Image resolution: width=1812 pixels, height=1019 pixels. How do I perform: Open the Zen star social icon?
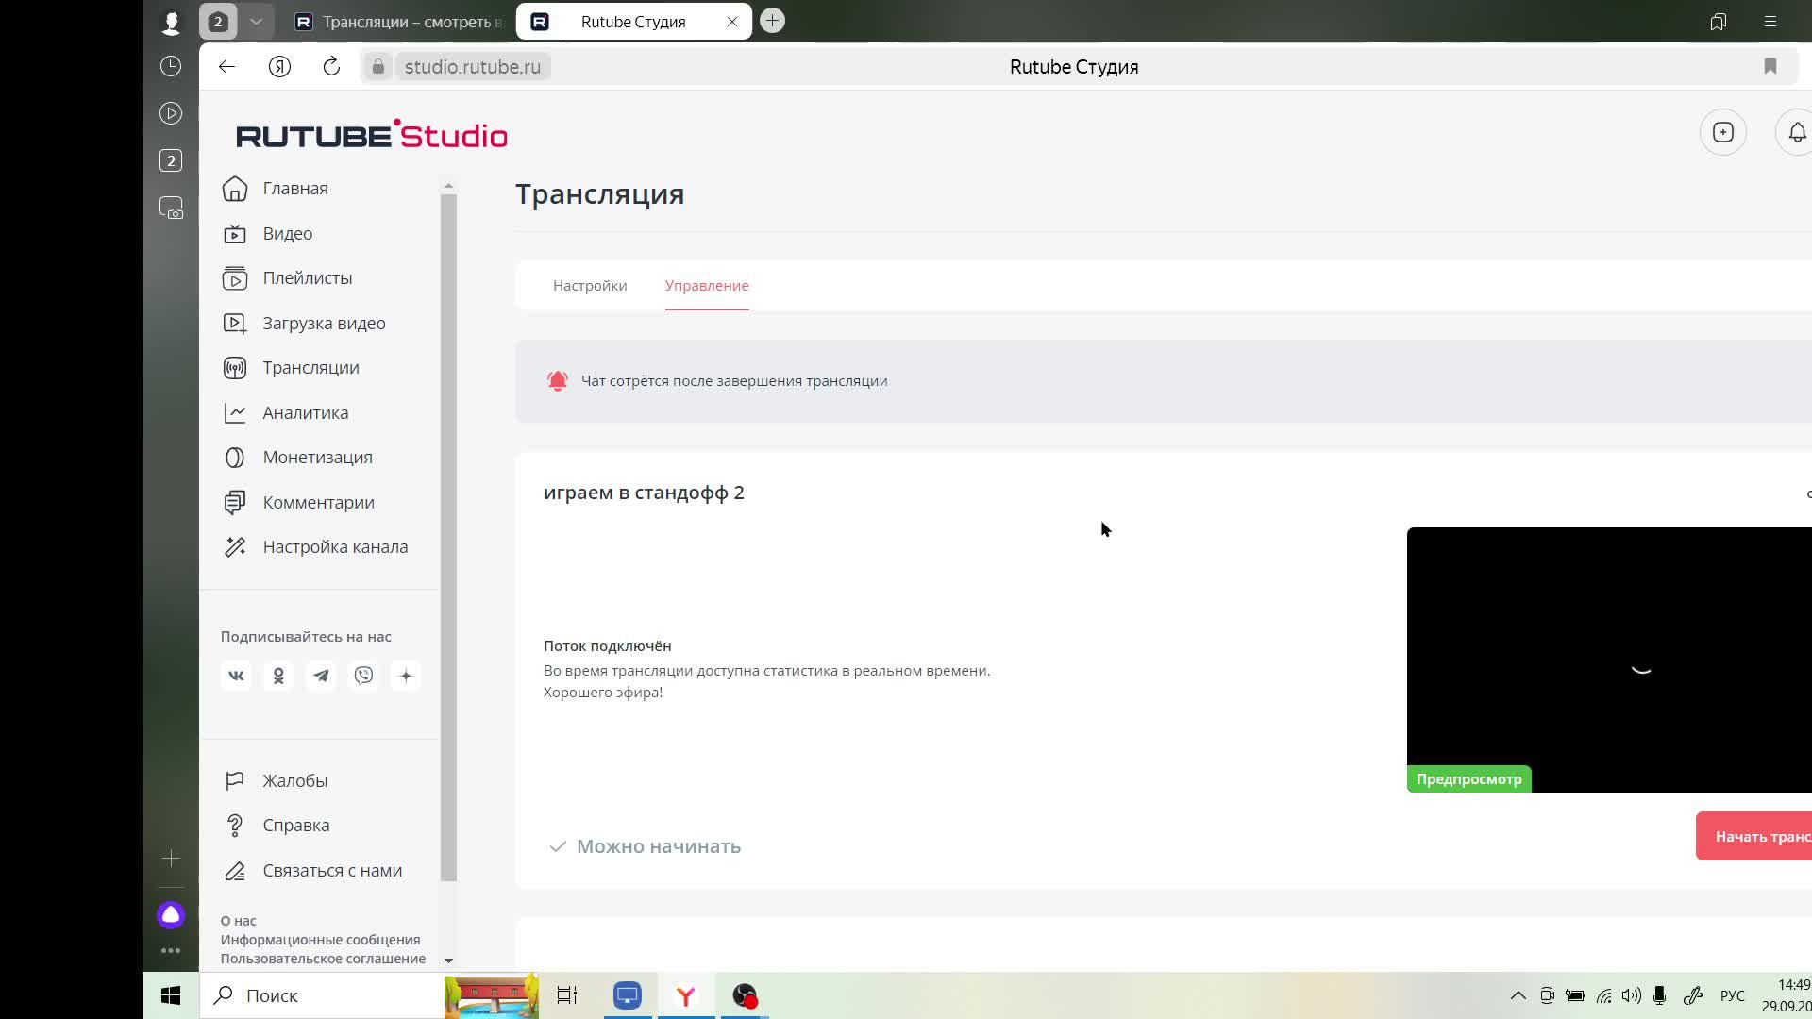tap(406, 676)
